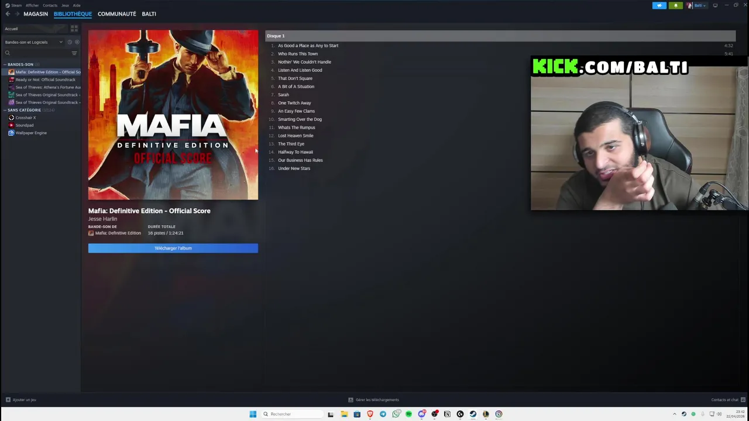Select track As Good a Place as Any to Start
The height and width of the screenshot is (421, 749).
[x=308, y=46]
